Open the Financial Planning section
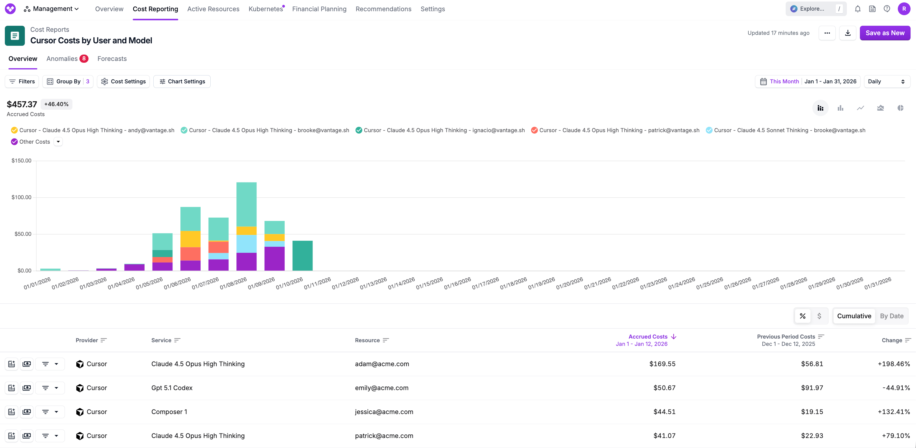Image resolution: width=916 pixels, height=448 pixels. [319, 9]
